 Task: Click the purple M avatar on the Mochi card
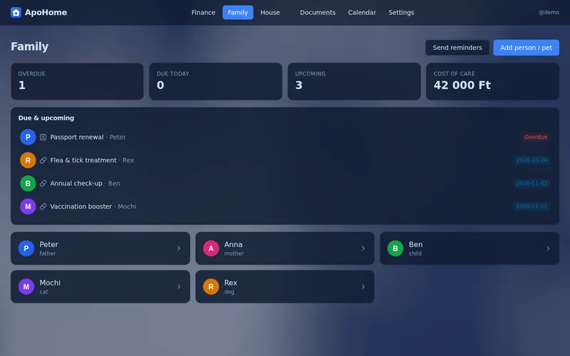point(26,287)
